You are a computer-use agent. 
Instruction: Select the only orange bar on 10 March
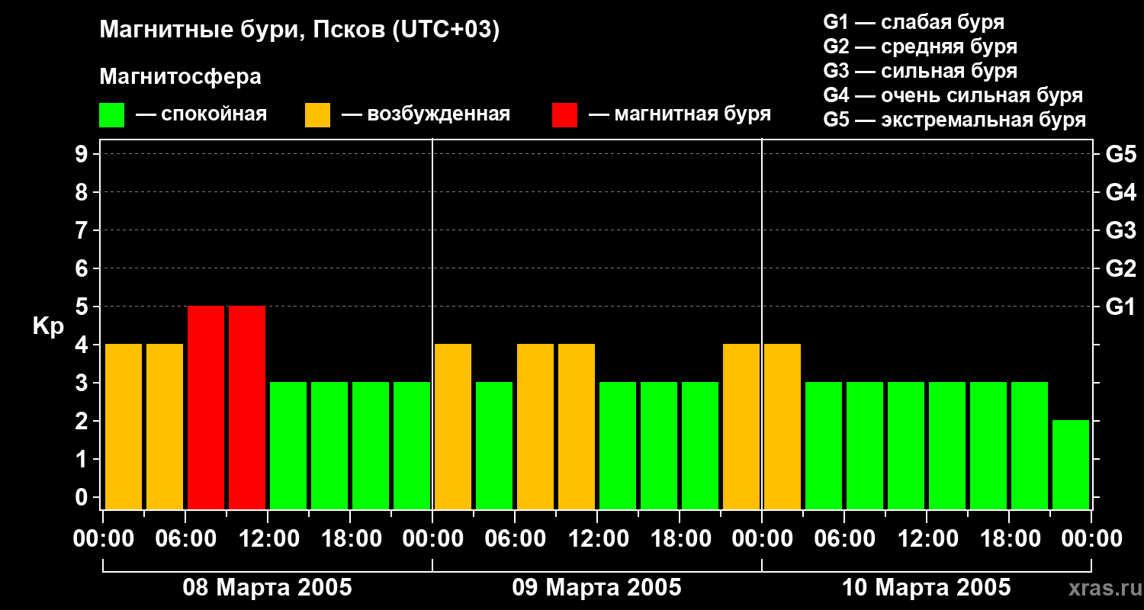pyautogui.click(x=782, y=426)
